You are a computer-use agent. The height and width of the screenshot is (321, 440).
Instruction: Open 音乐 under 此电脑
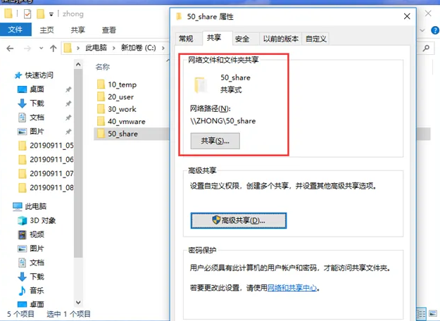click(37, 291)
